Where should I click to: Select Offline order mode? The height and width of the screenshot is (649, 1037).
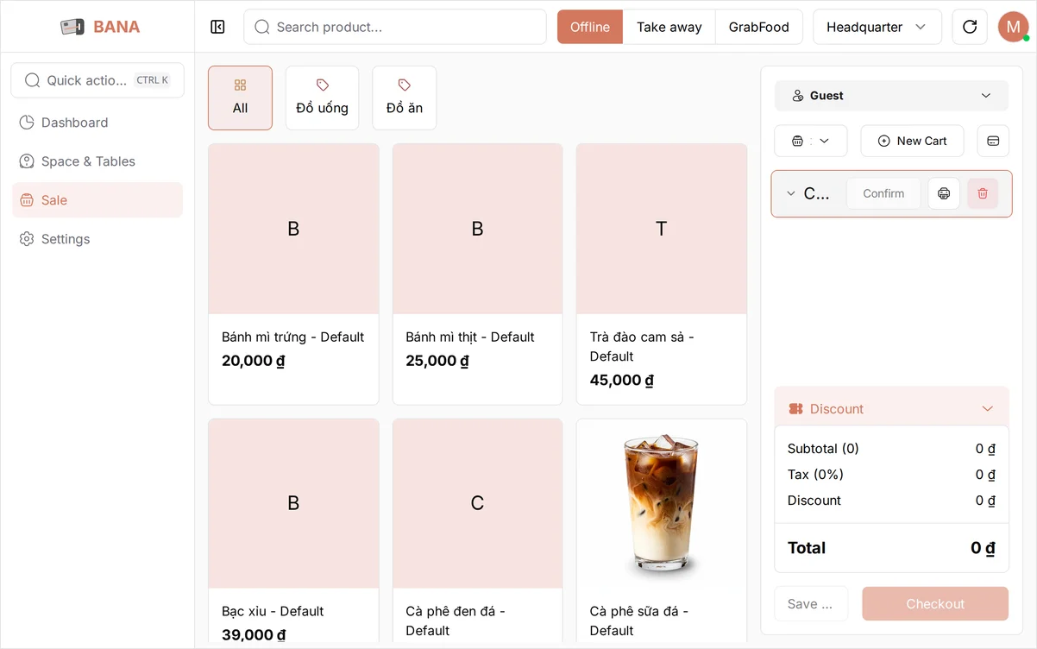pos(590,27)
